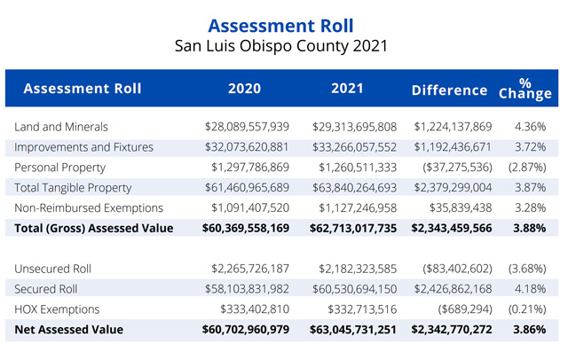Viewport: 568px width, 352px height.
Task: Click the value $60,530,694,150
Action: click(x=355, y=289)
